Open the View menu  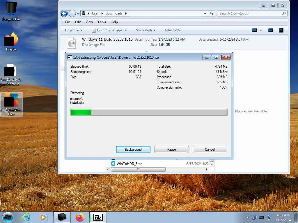tap(89, 22)
